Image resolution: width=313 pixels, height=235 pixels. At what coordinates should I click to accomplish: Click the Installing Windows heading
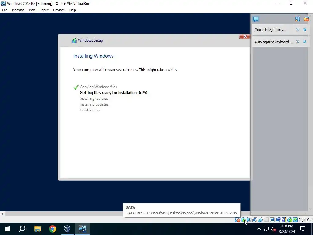pyautogui.click(x=94, y=56)
